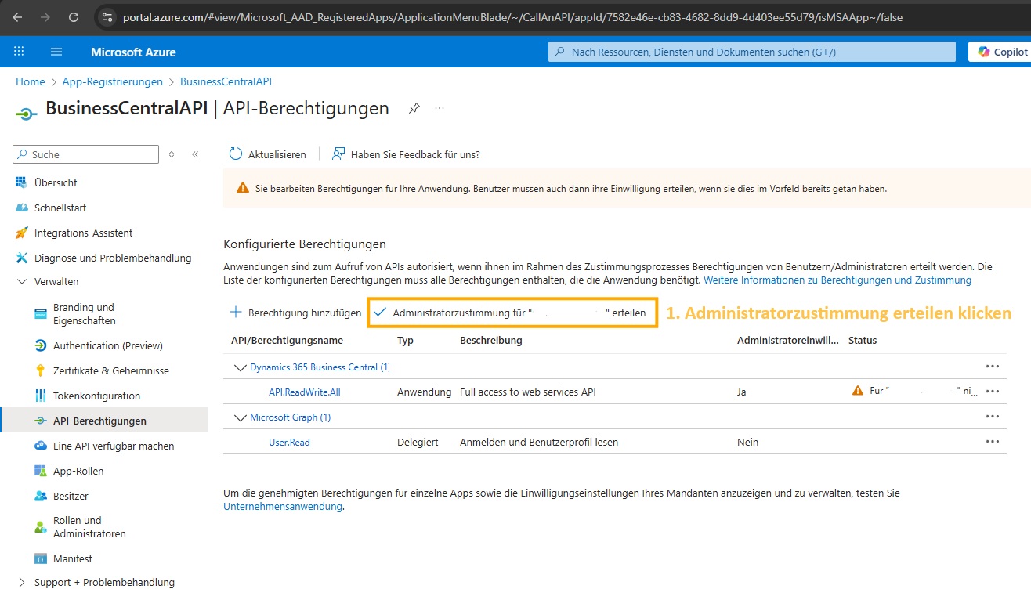1031x607 pixels.
Task: Click the 'Full access to web services API' description
Action: [x=528, y=392]
